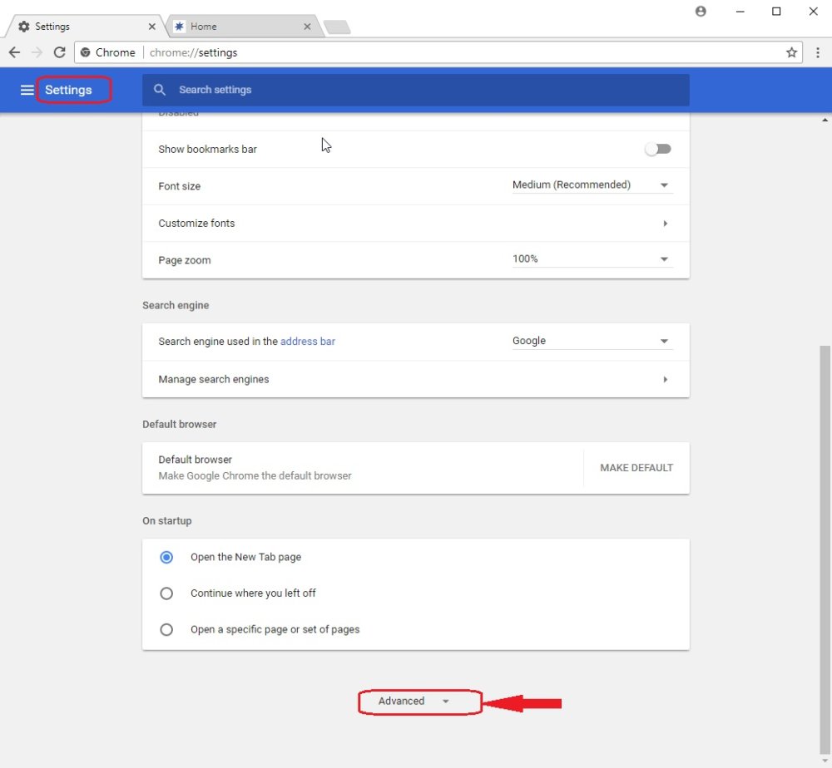The image size is (832, 768).
Task: Open the address bar link
Action: pyautogui.click(x=308, y=342)
